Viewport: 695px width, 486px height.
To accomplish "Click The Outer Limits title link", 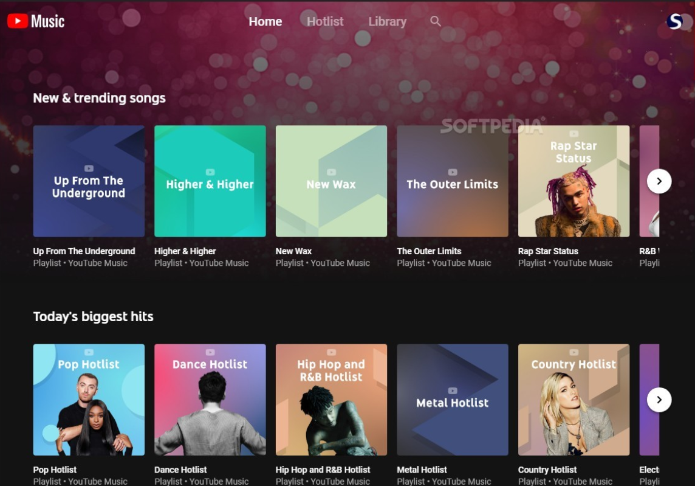I will click(x=429, y=251).
